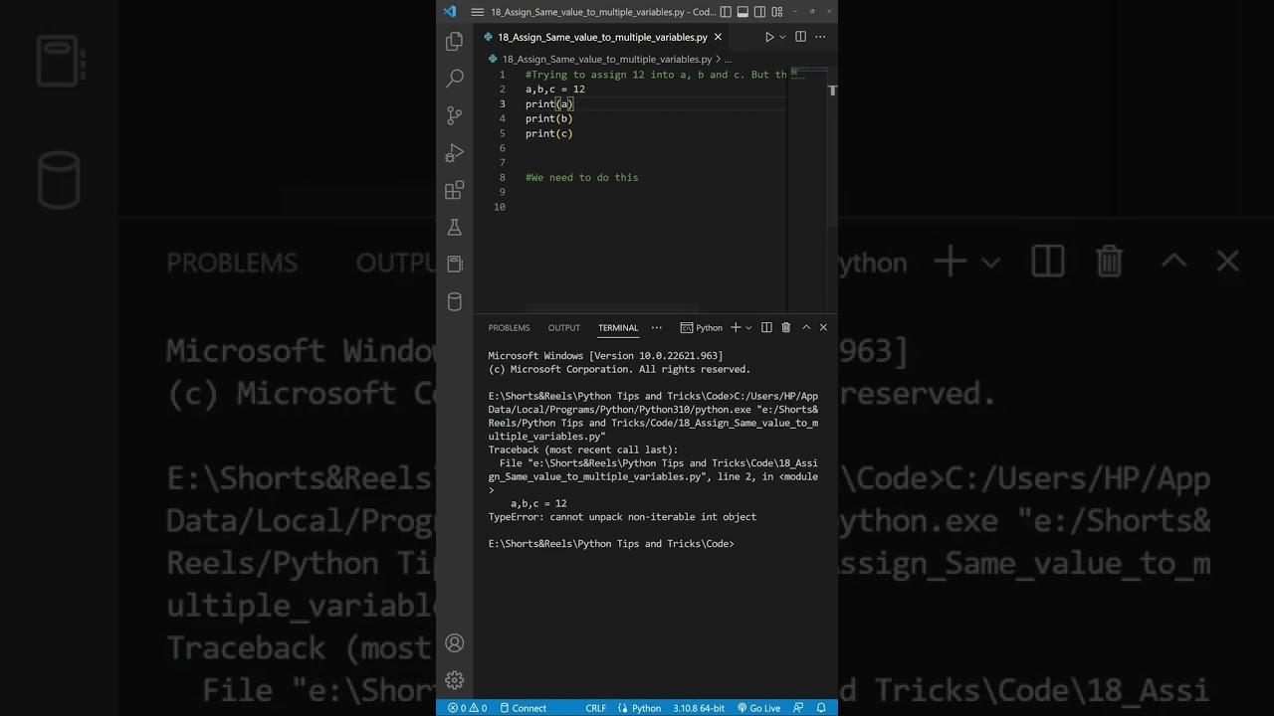Select the 3.10.8 64-bit interpreter
Viewport: 1274px width, 716px height.
click(700, 708)
